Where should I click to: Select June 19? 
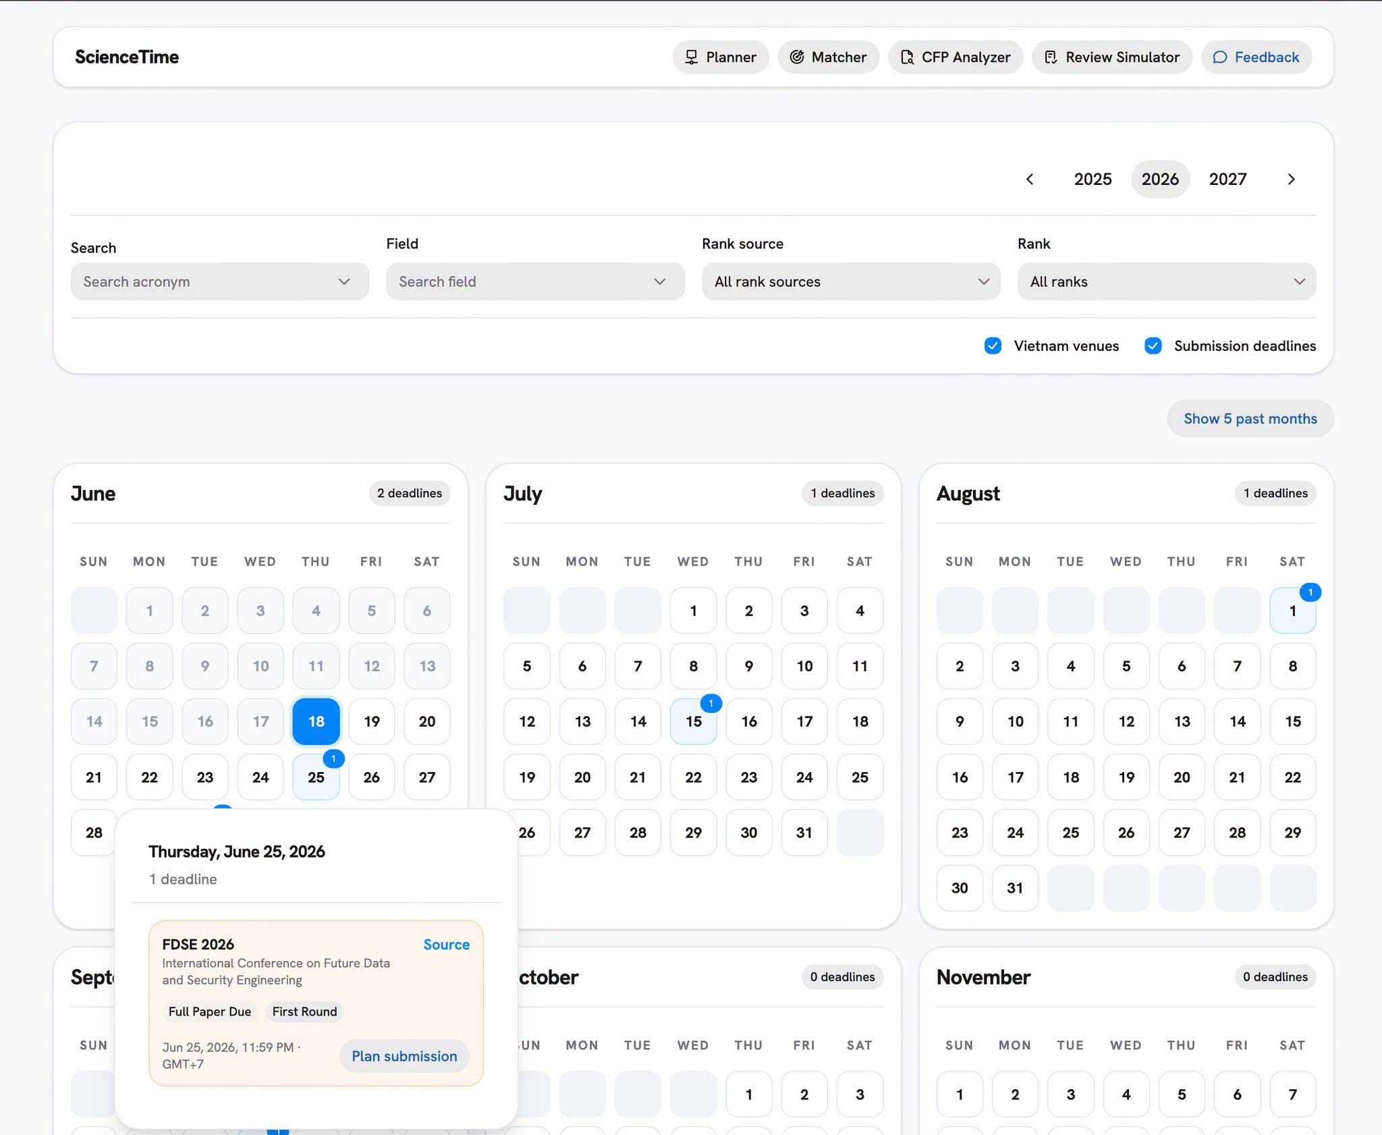371,721
